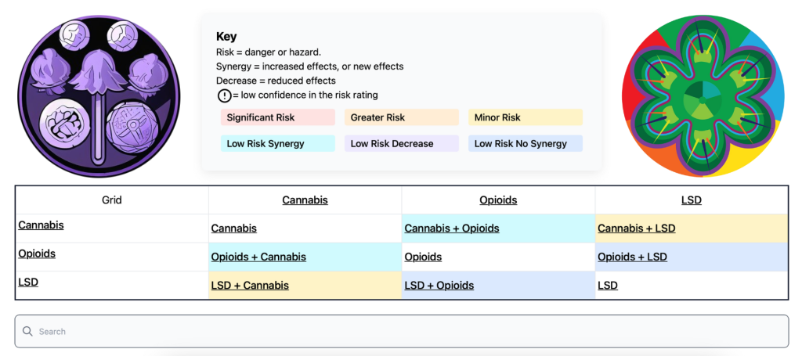Select the Greater Risk legend swatch

(x=401, y=117)
